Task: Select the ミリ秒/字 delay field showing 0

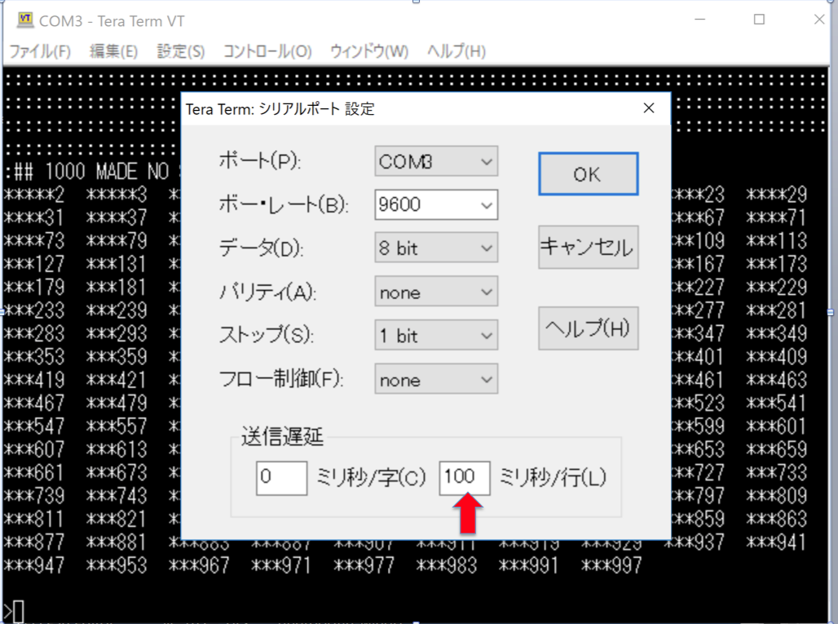Action: click(x=280, y=478)
